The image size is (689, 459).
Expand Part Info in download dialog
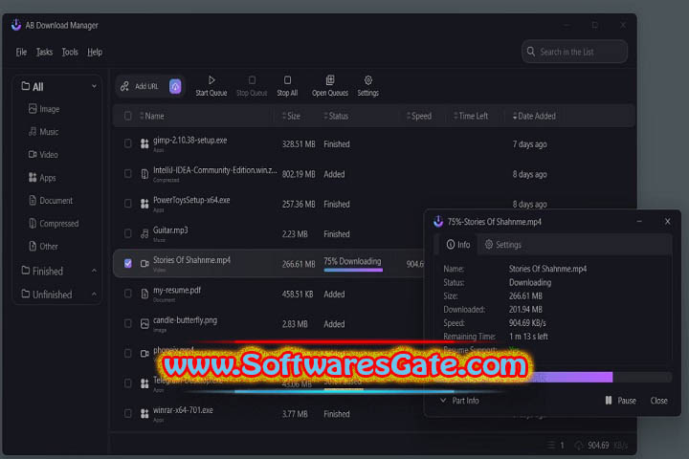coord(459,401)
